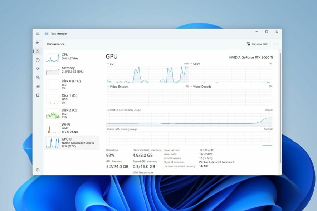The width and height of the screenshot is (317, 211).
Task: Select Disk 2 (C:) entry
Action: [x=72, y=114]
